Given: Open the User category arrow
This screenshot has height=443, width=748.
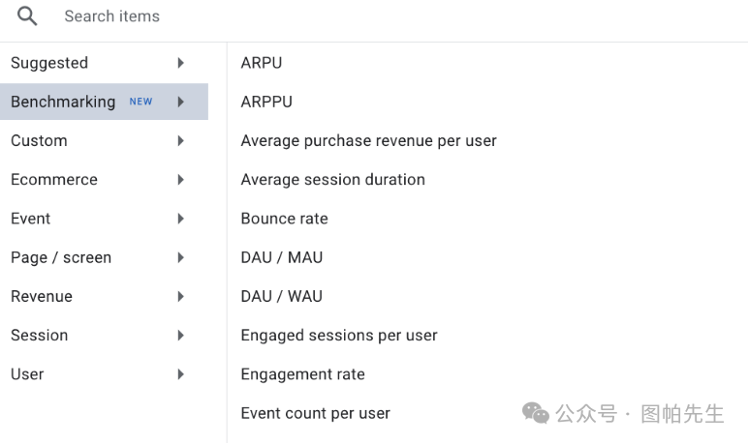Looking at the screenshot, I should [x=181, y=374].
